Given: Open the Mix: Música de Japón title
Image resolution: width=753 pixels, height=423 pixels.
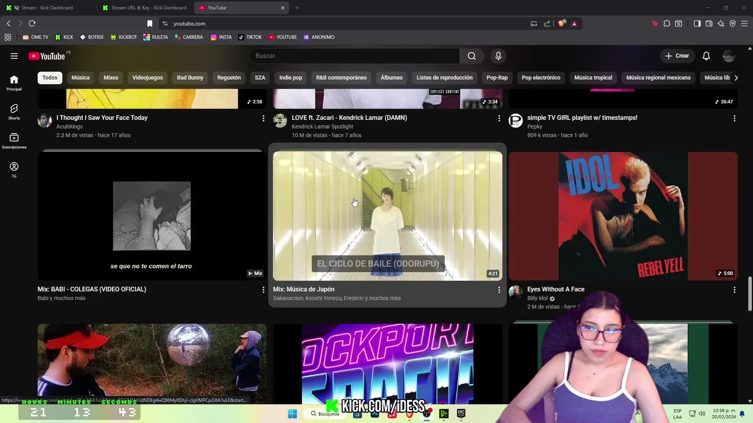Looking at the screenshot, I should (x=304, y=289).
